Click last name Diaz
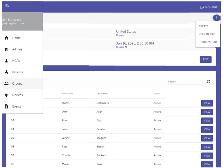223x168 pixels. 99,120
